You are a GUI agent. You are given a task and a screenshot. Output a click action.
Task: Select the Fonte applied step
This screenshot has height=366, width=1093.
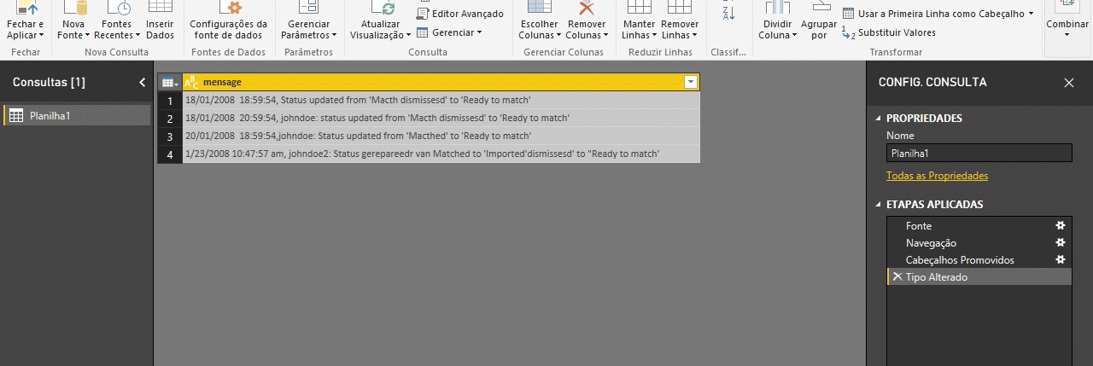click(979, 226)
